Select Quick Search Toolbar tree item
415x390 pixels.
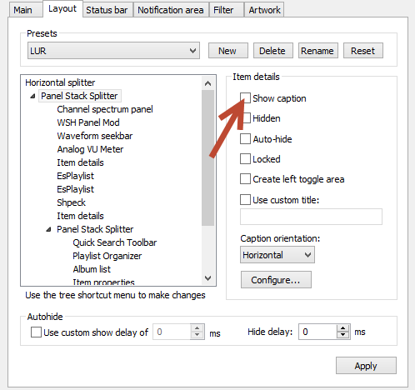click(x=115, y=242)
